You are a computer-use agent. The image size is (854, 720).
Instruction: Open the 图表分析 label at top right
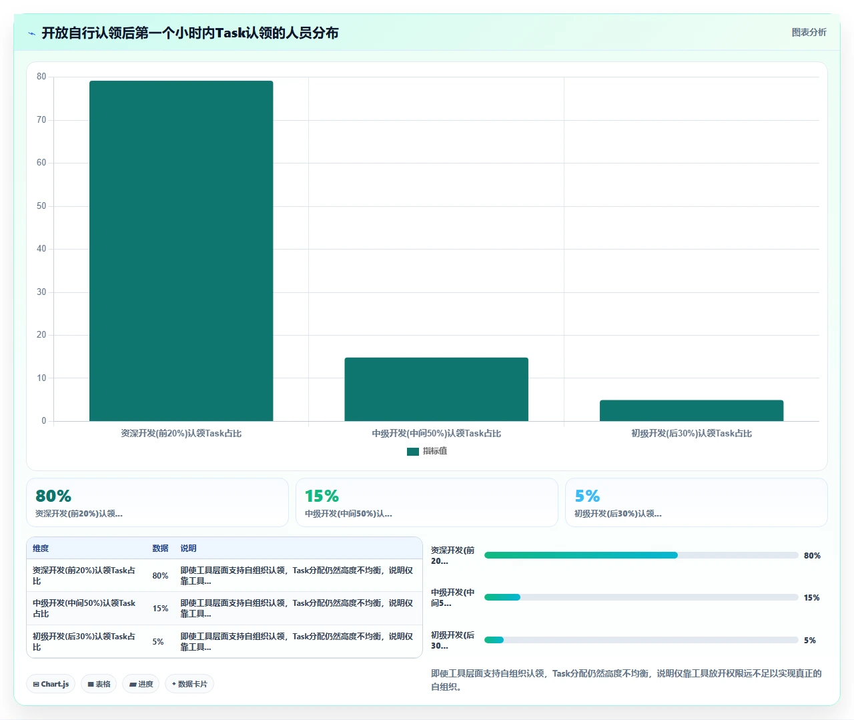(x=809, y=32)
